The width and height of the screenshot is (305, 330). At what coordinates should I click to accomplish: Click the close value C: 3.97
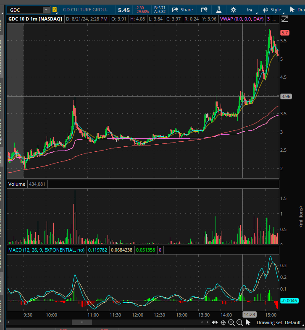(x=174, y=19)
